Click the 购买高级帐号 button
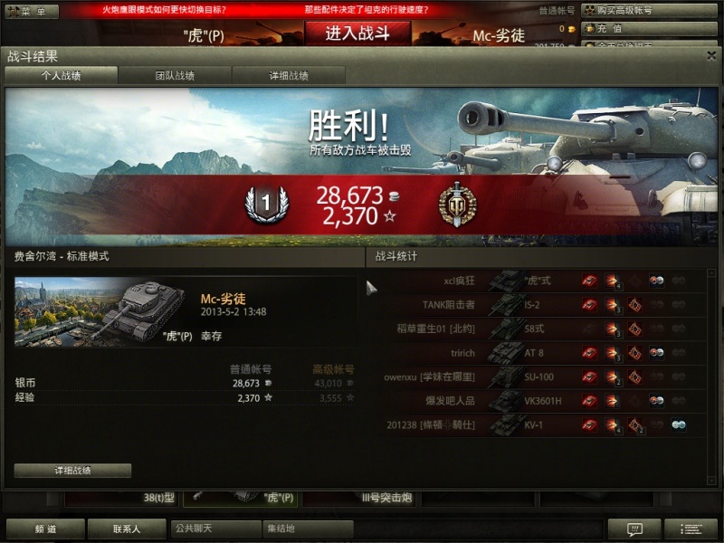 click(x=648, y=10)
